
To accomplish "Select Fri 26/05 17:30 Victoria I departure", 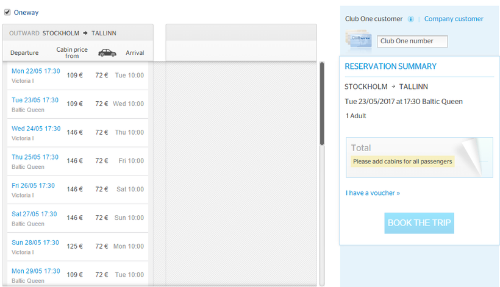I will click(33, 186).
